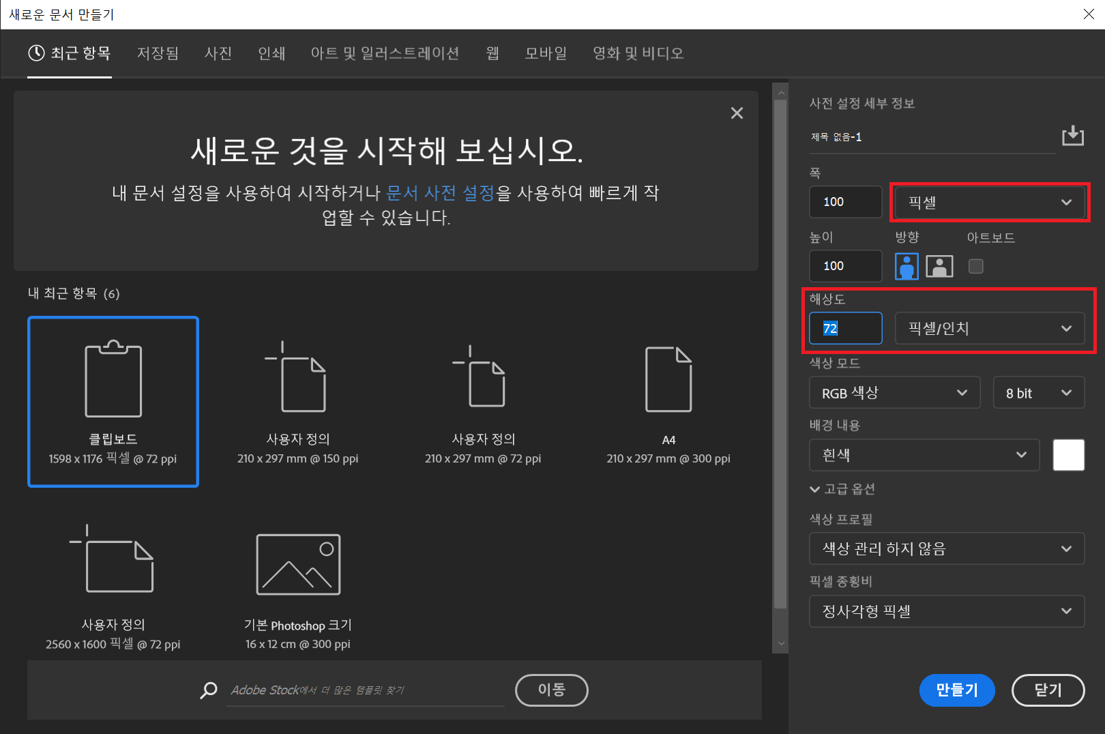Open the width unit 픽셀 dropdown
The width and height of the screenshot is (1105, 734).
[x=990, y=202]
